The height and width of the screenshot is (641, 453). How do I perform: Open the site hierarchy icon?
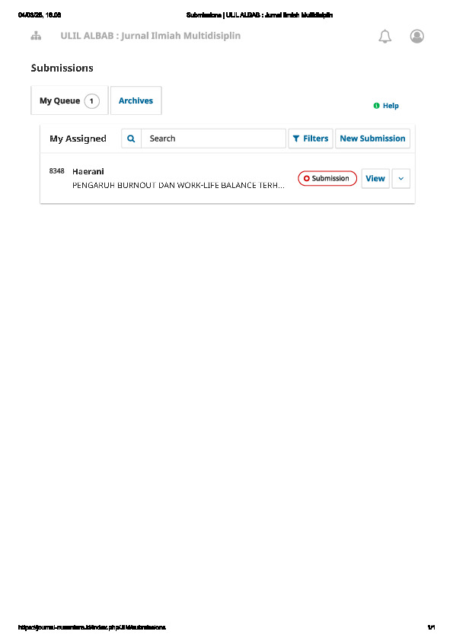36,36
